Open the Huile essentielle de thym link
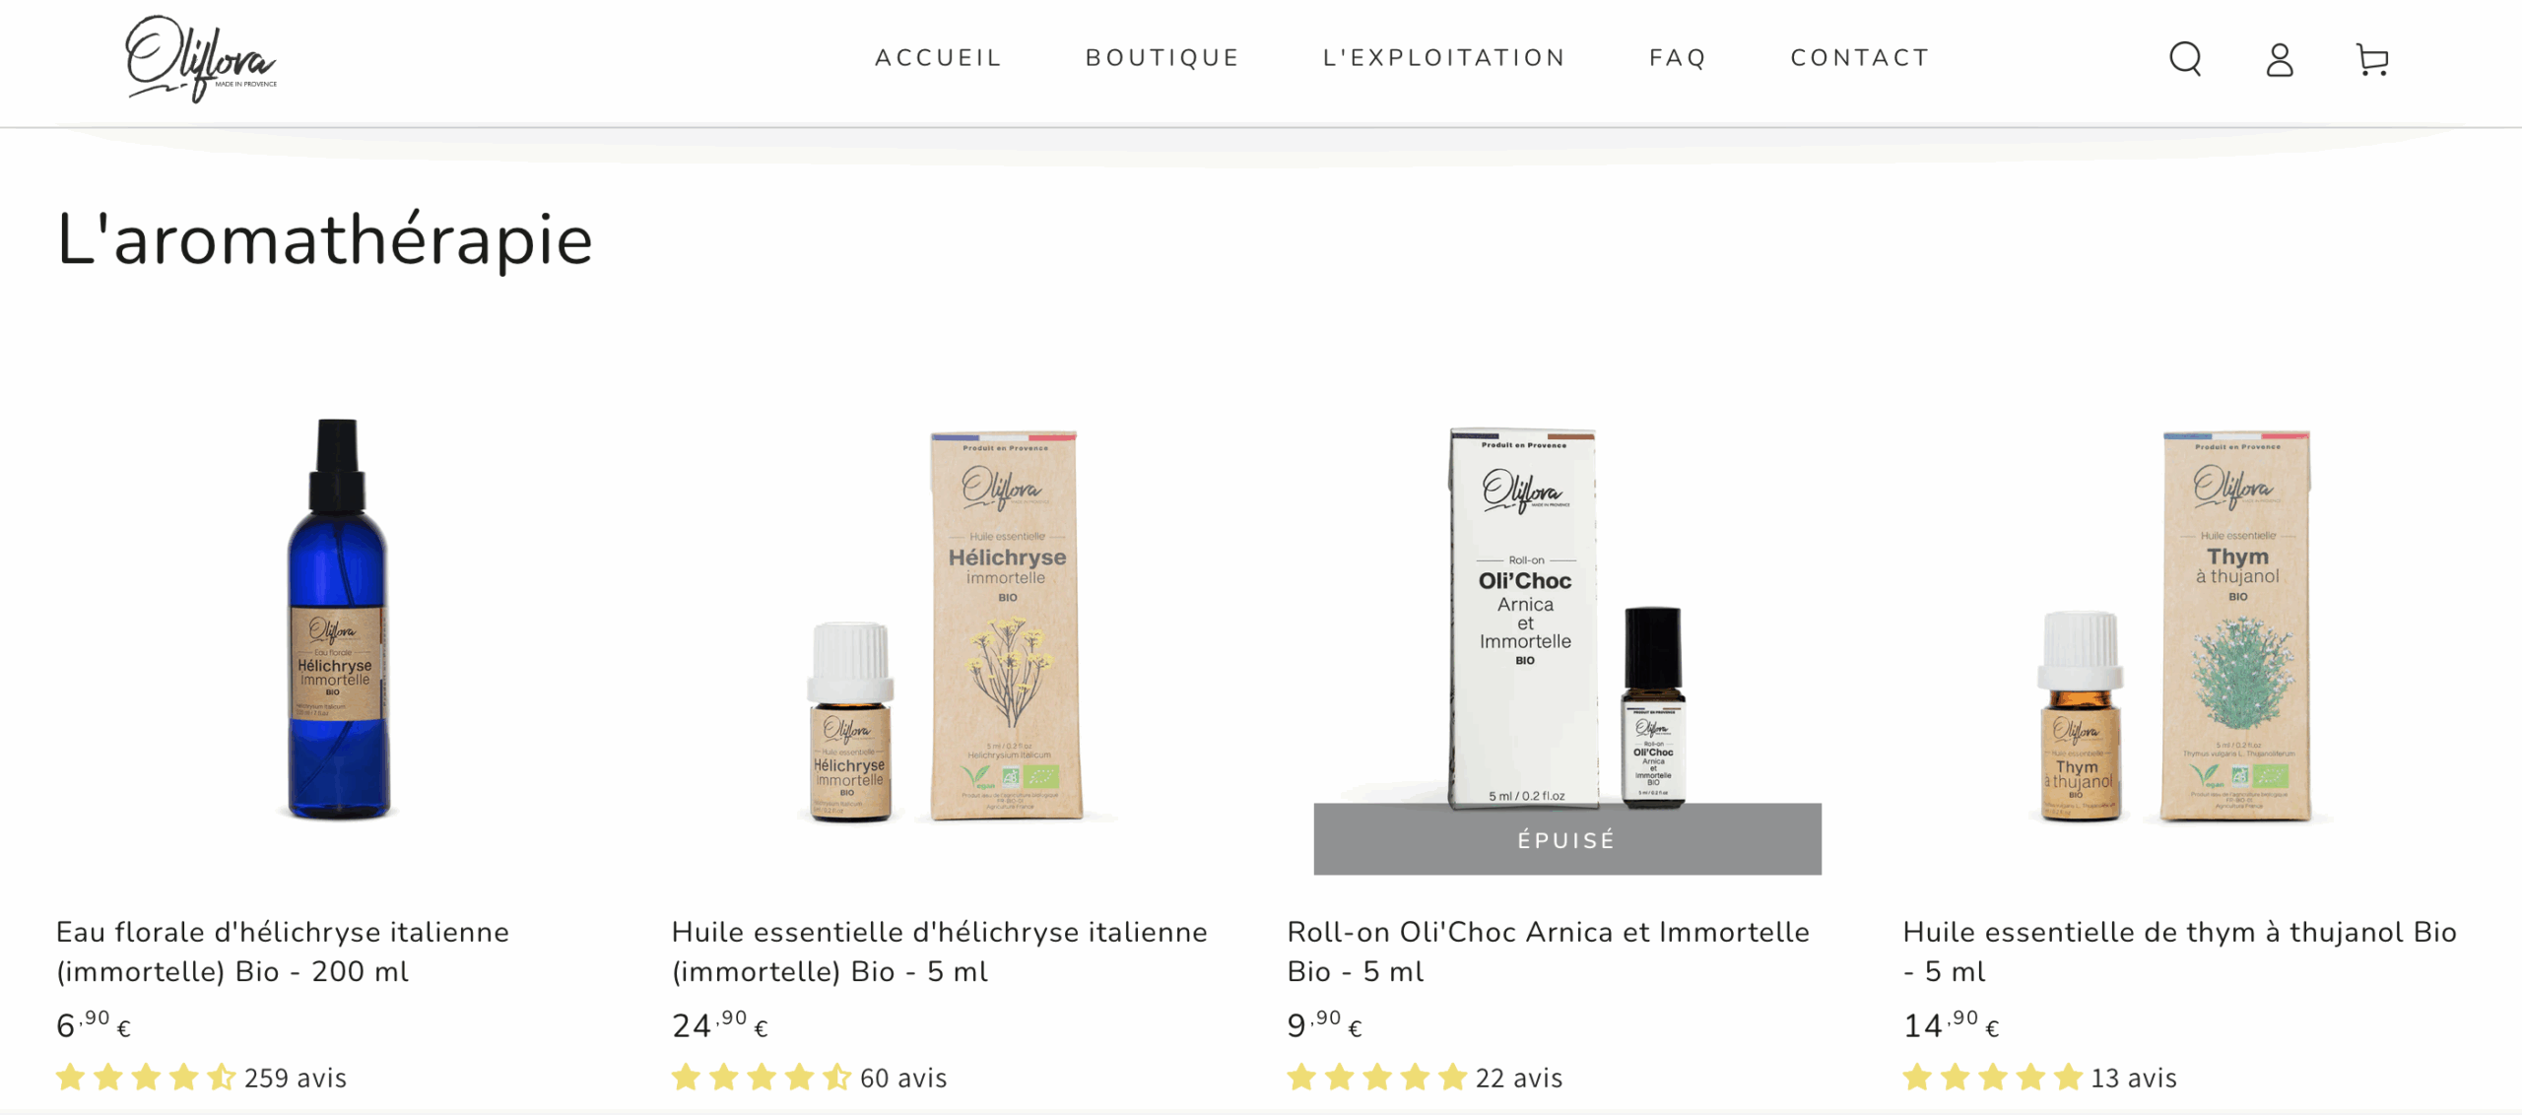Image resolution: width=2522 pixels, height=1115 pixels. [2180, 951]
